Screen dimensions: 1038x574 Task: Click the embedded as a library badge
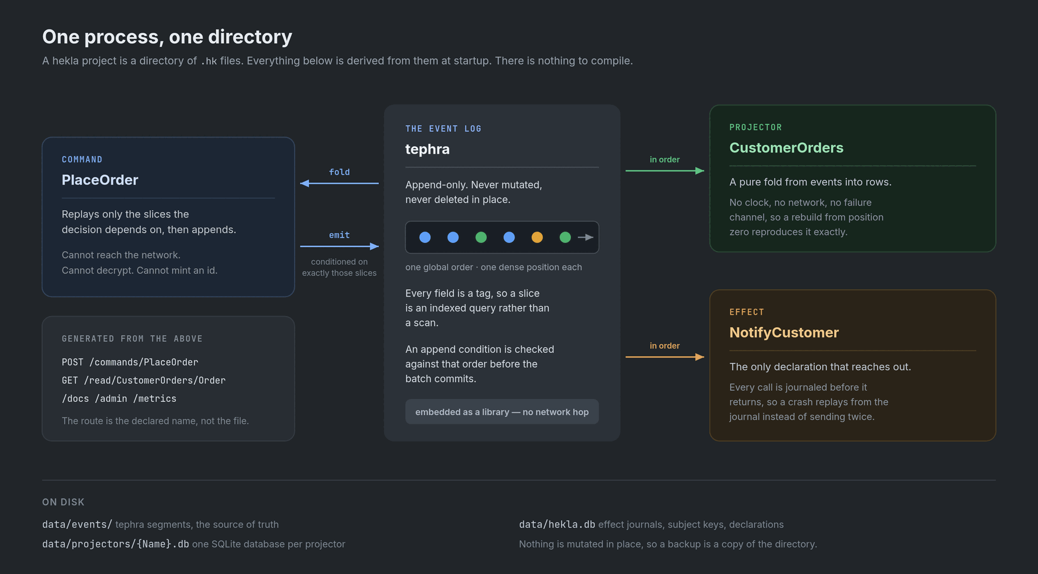502,412
